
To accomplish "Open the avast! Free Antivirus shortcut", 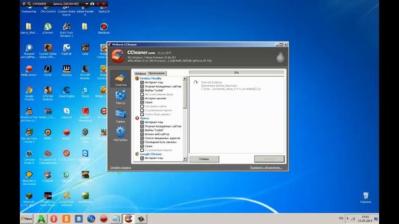I will coord(67,198).
